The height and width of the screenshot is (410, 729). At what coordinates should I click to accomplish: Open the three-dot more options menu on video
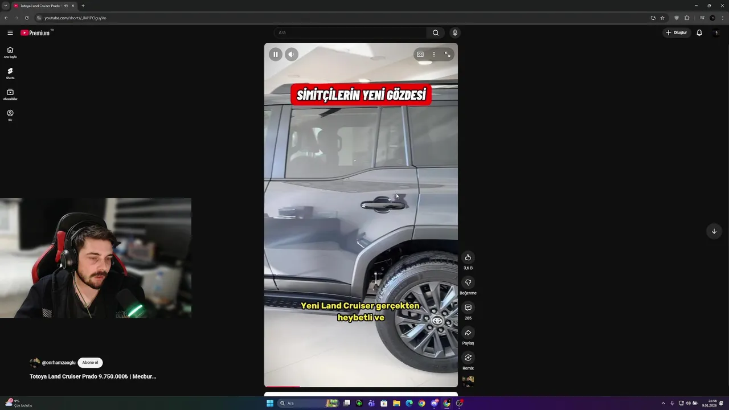[434, 55]
